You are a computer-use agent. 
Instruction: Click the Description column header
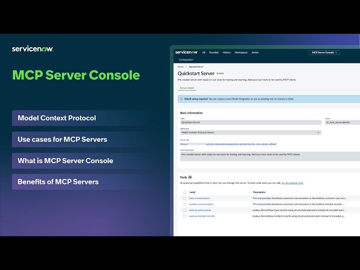coord(259,192)
